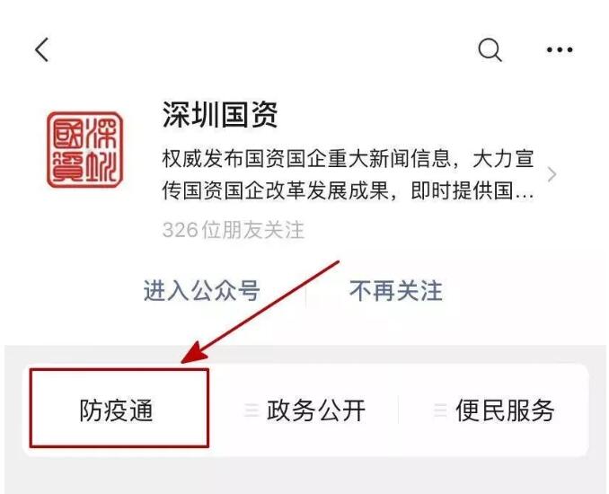Open search with the magnifier icon
This screenshot has height=494, width=609.
(x=490, y=49)
